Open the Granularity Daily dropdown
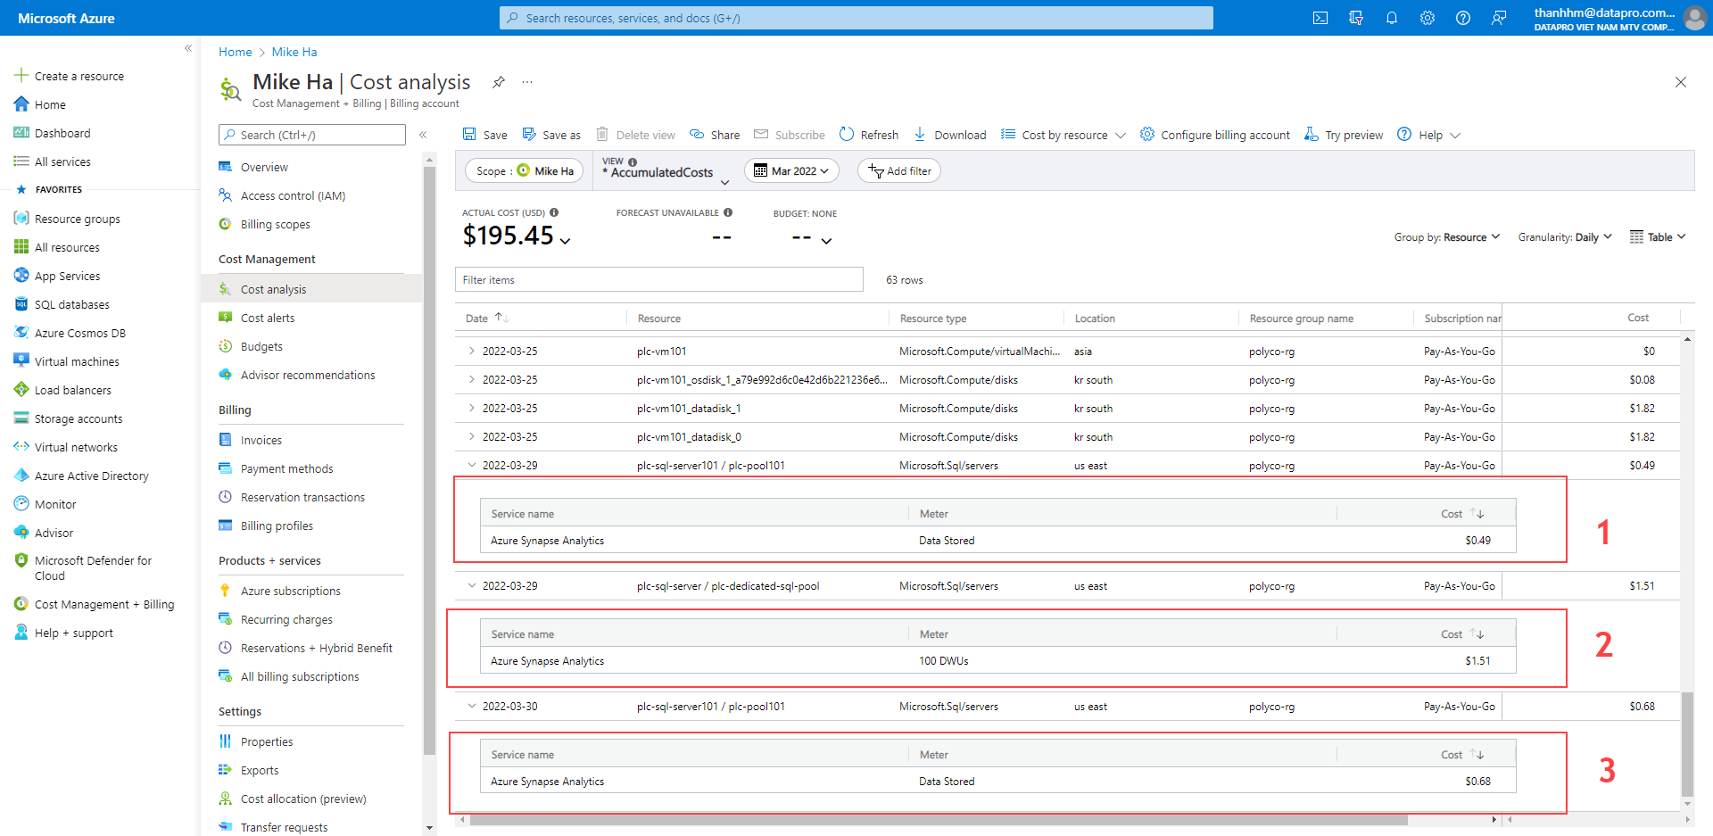1713x836 pixels. 1564,236
